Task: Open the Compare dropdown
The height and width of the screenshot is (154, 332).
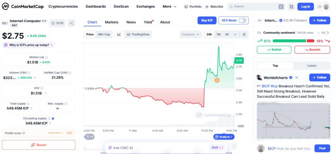Action: tap(191, 34)
